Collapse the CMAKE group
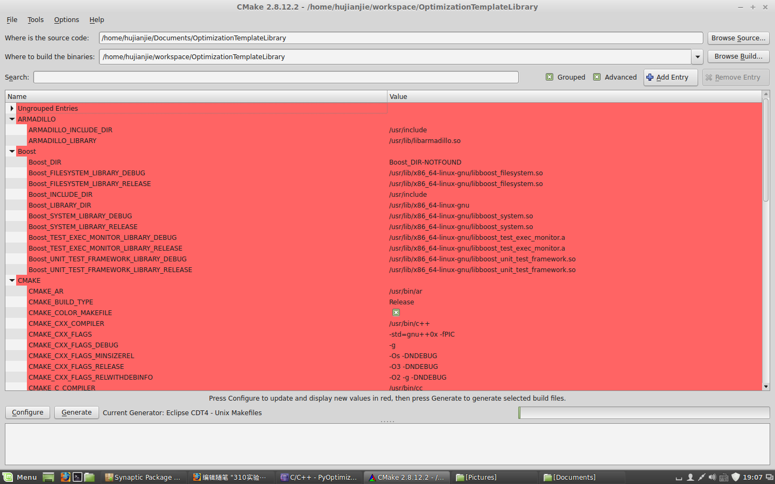Screen dimensions: 775x484 [x=12, y=280]
